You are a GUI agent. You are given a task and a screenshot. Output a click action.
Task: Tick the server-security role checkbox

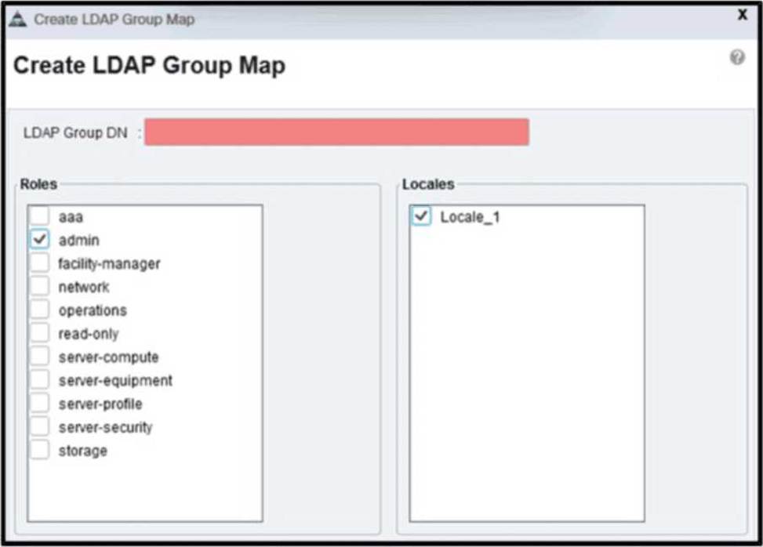pyautogui.click(x=40, y=427)
